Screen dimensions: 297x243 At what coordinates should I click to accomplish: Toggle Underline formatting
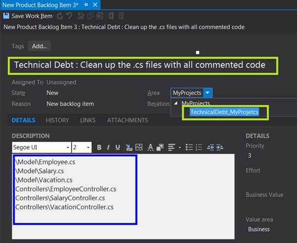pyautogui.click(x=117, y=147)
